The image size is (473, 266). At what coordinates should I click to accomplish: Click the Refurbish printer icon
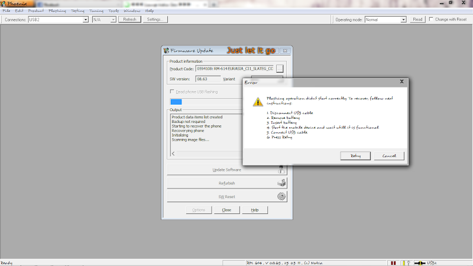[282, 183]
